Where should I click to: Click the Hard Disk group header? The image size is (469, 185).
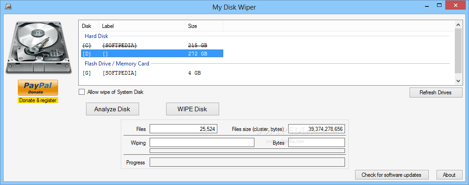(96, 36)
